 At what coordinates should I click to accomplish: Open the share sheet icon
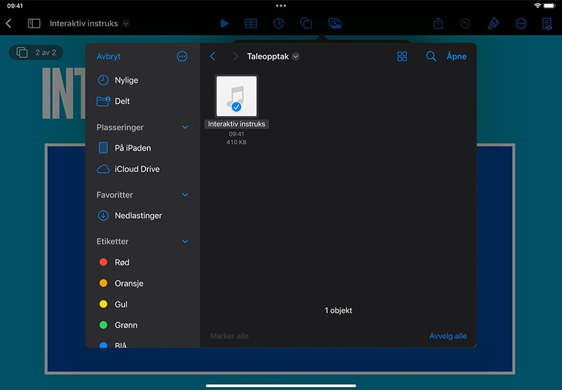438,23
